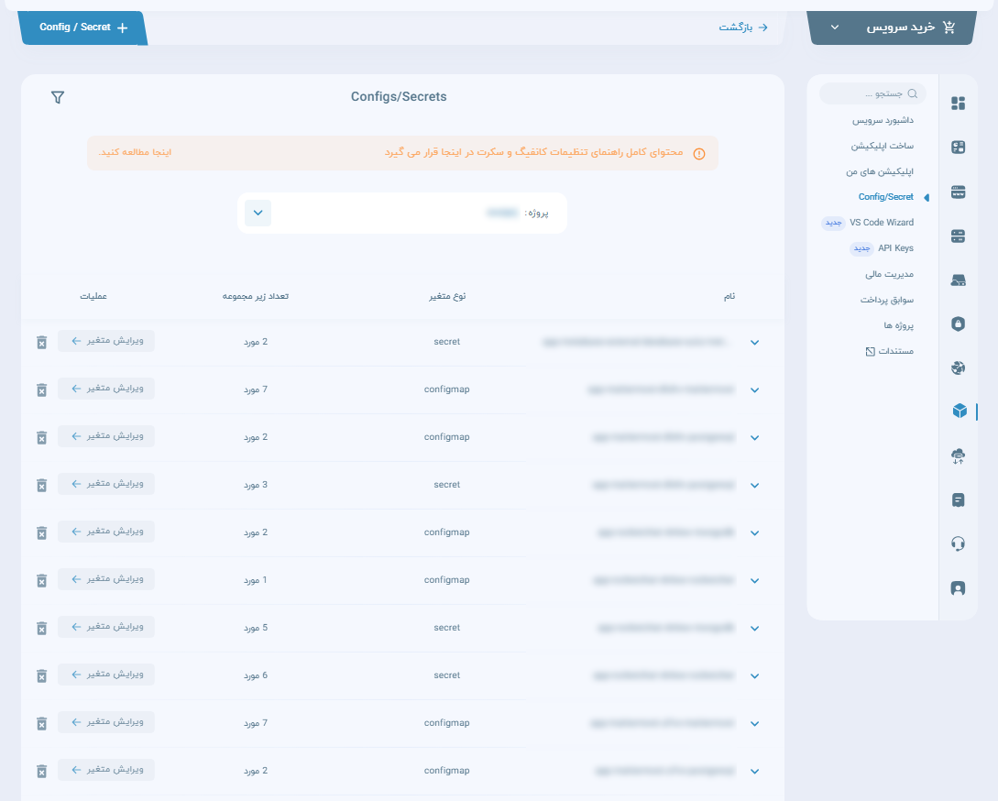
Task: Open the project selector dropdown
Action: [258, 213]
